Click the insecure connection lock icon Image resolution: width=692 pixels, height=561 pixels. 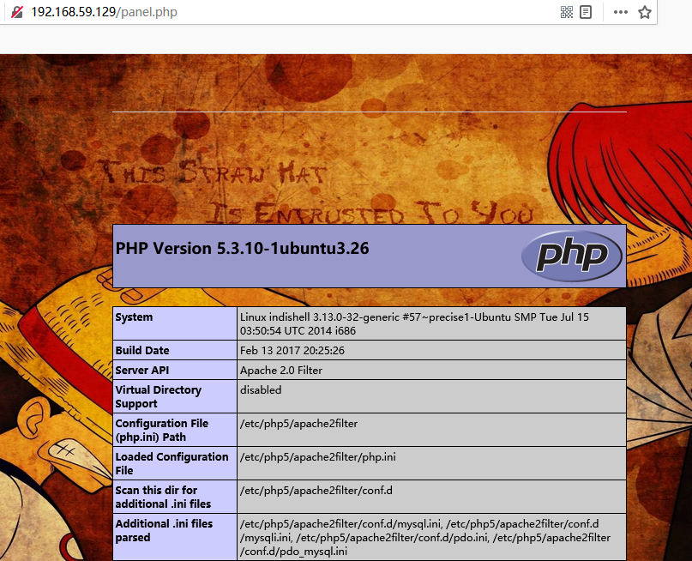point(17,12)
